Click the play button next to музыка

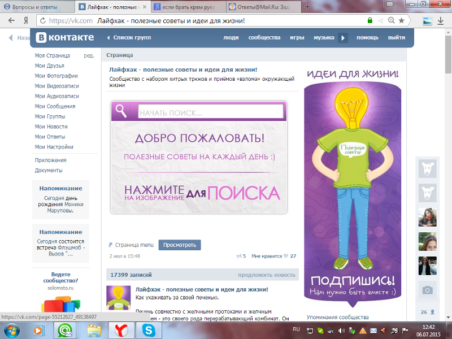[x=343, y=38]
